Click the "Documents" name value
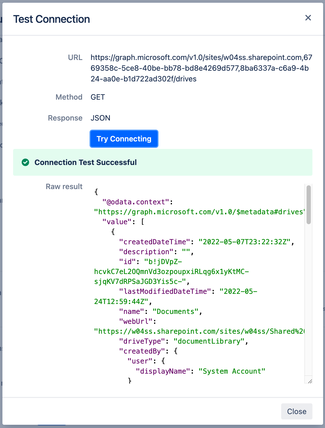 click(175, 311)
